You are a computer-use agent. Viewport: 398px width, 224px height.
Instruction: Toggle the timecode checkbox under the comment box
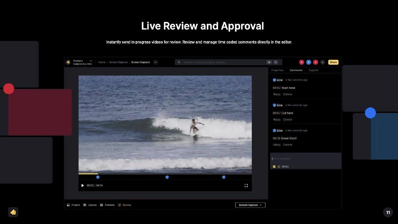[274, 167]
